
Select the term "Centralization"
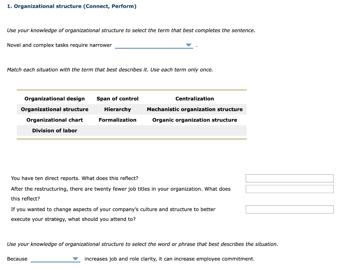pyautogui.click(x=195, y=99)
